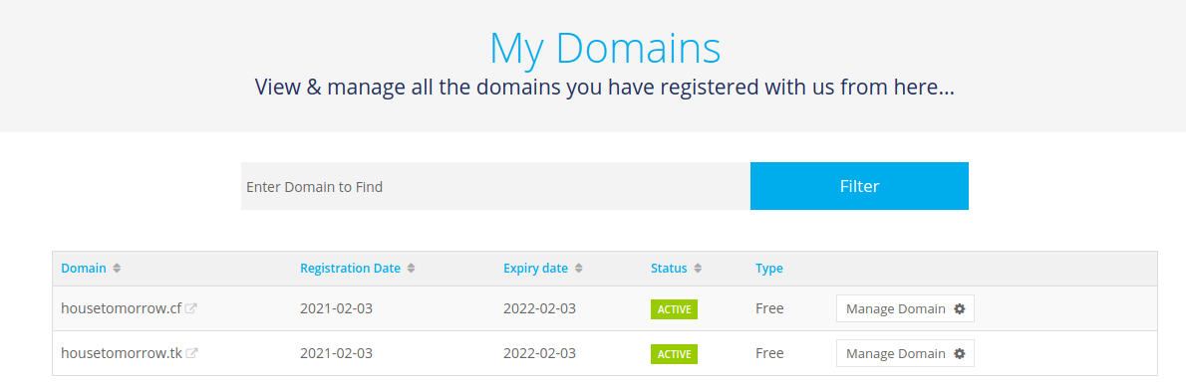
Task: Click the View & manage subtitle text
Action: 604,87
